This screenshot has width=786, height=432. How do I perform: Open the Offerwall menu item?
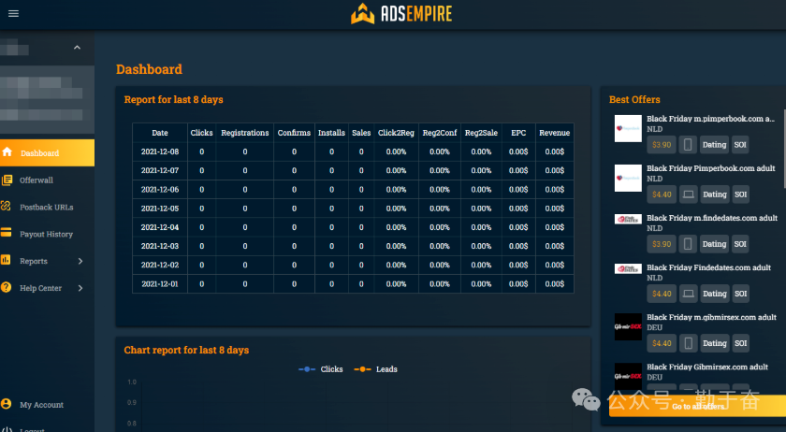tap(47, 180)
